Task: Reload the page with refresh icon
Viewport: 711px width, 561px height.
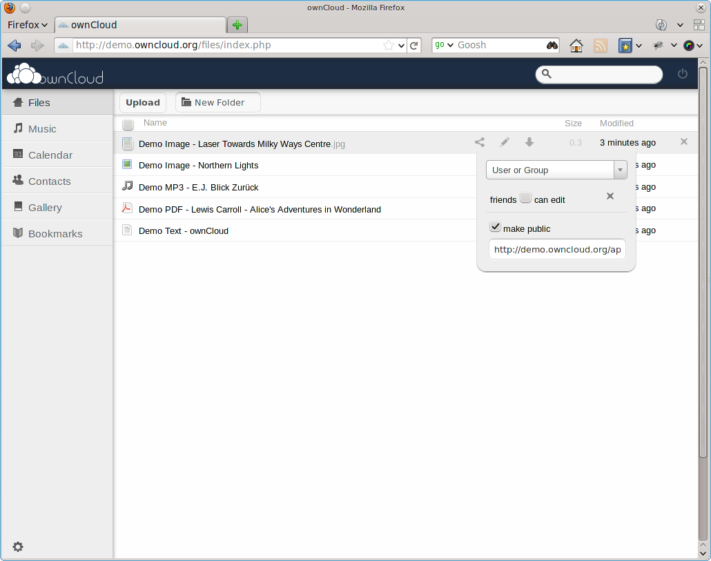Action: pyautogui.click(x=414, y=46)
